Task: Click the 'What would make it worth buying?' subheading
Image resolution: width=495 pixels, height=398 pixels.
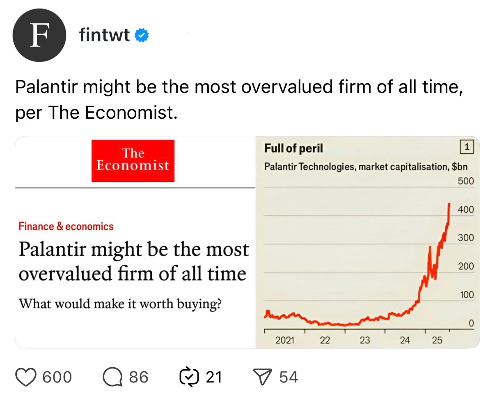Action: pyautogui.click(x=120, y=304)
